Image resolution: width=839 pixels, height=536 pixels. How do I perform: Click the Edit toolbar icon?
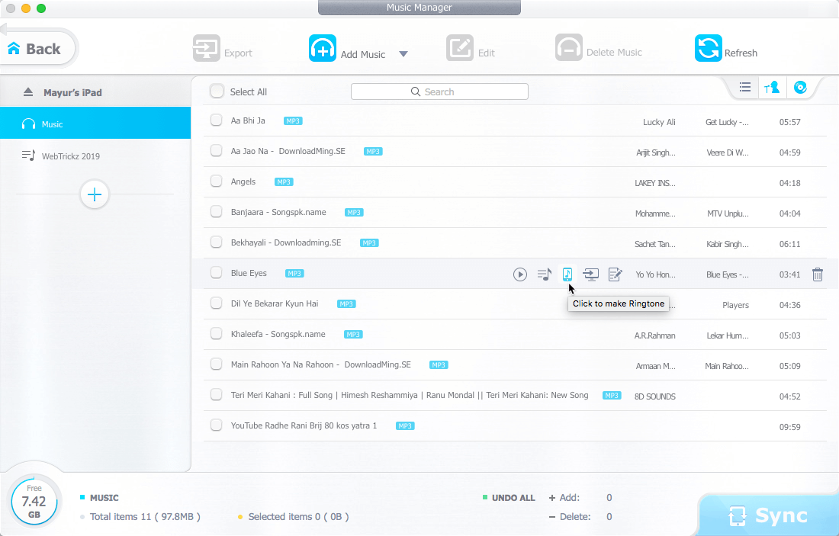coord(460,48)
